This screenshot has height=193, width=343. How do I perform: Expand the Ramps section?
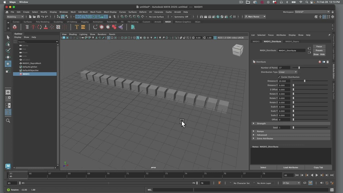[291, 131]
